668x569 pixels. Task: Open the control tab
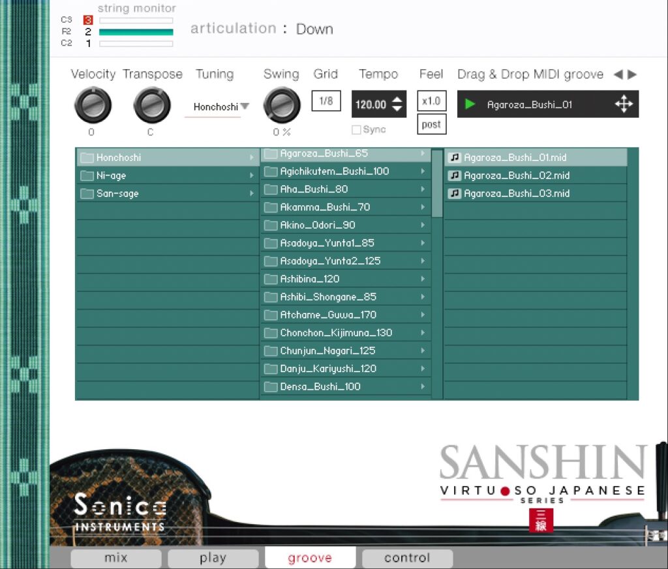pyautogui.click(x=406, y=558)
